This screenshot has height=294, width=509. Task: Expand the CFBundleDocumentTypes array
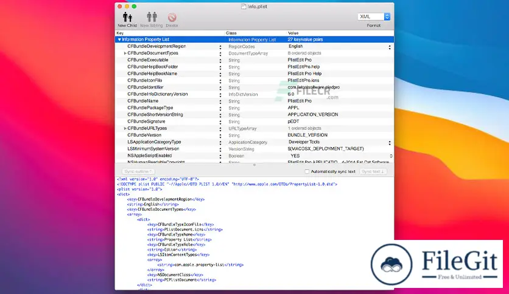pos(125,53)
